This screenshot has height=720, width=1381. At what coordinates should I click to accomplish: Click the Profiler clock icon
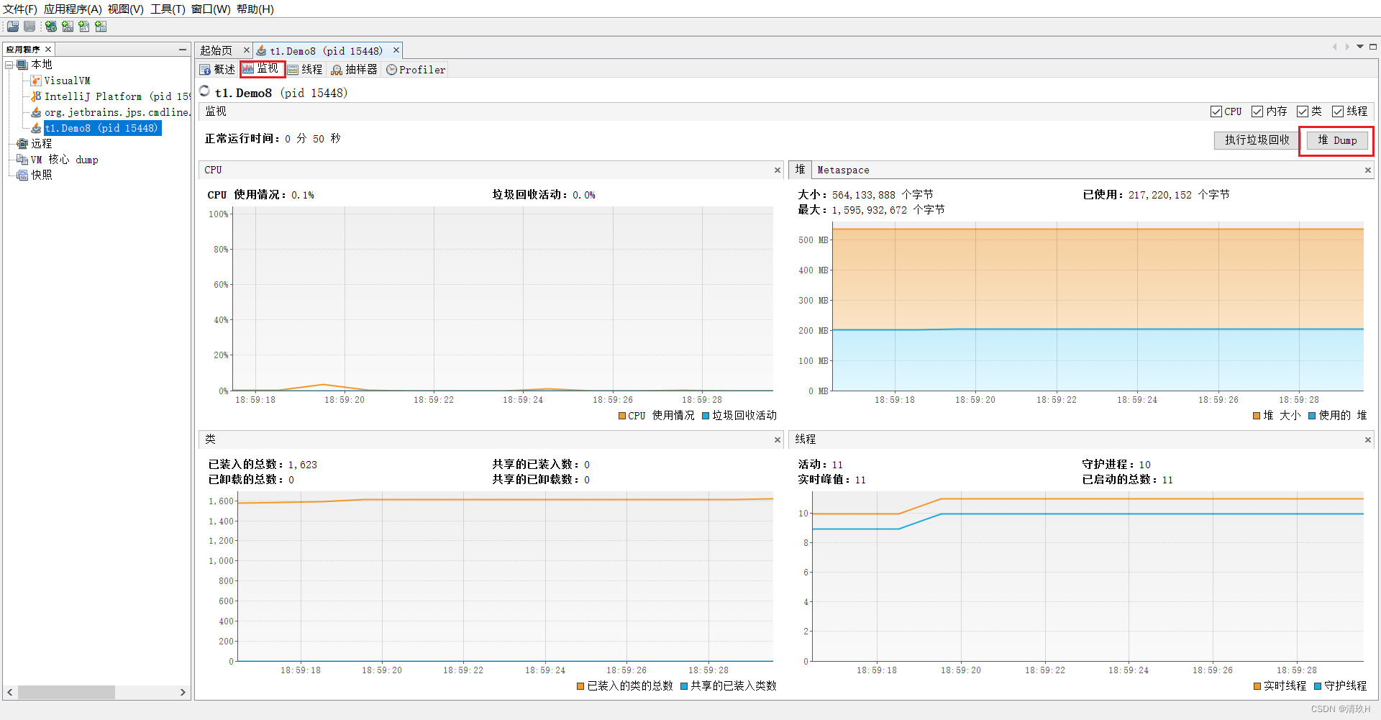pos(391,70)
